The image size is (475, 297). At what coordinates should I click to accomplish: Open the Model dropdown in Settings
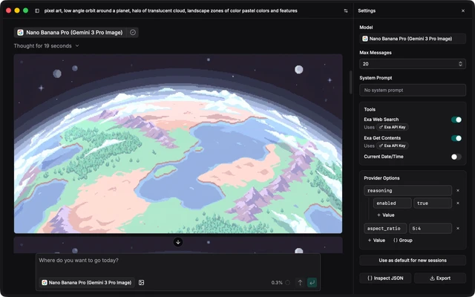point(413,39)
